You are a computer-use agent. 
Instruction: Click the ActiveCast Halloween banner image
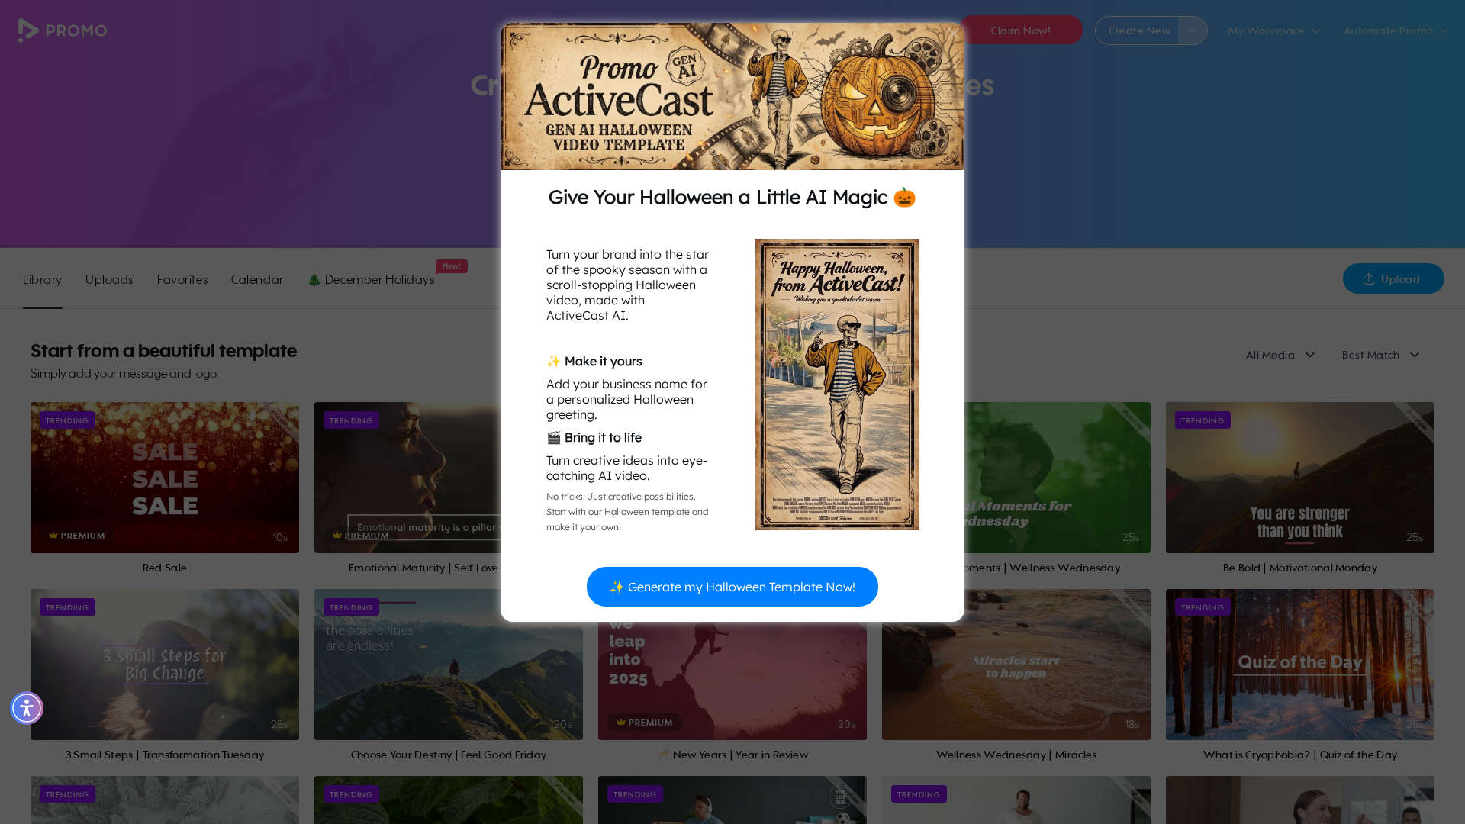732,96
